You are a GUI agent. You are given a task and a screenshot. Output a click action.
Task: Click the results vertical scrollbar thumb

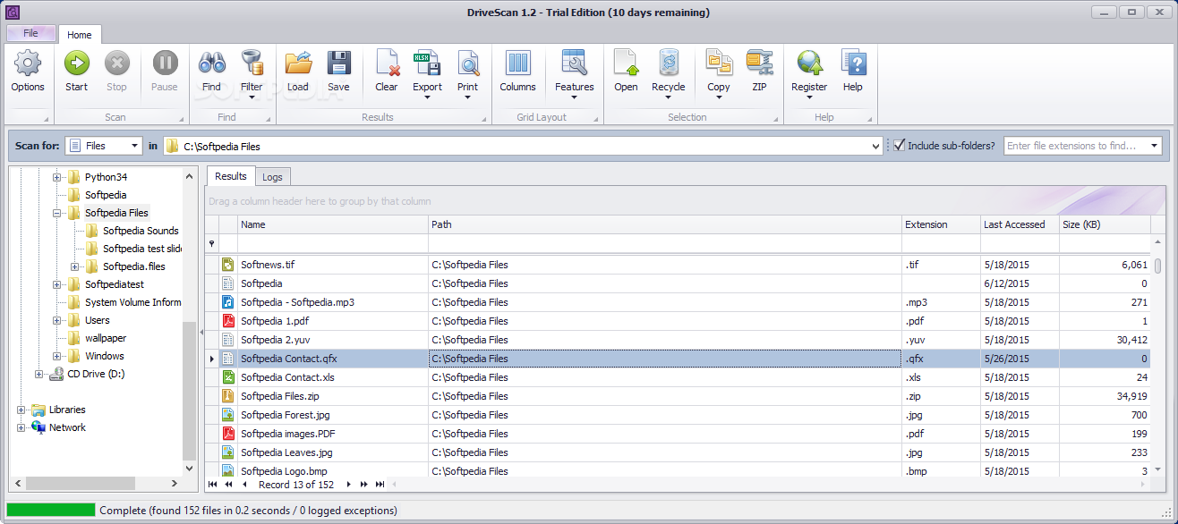tap(1157, 267)
